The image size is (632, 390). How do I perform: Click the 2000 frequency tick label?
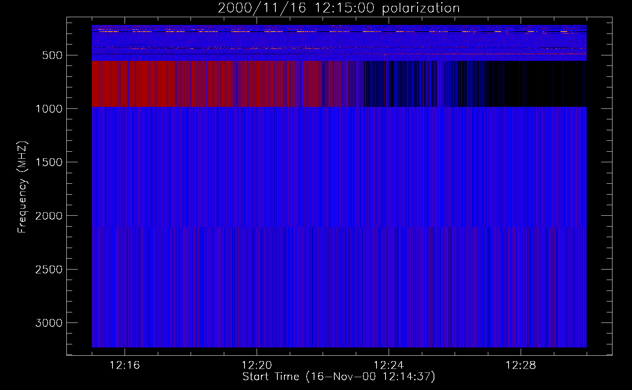click(x=49, y=216)
